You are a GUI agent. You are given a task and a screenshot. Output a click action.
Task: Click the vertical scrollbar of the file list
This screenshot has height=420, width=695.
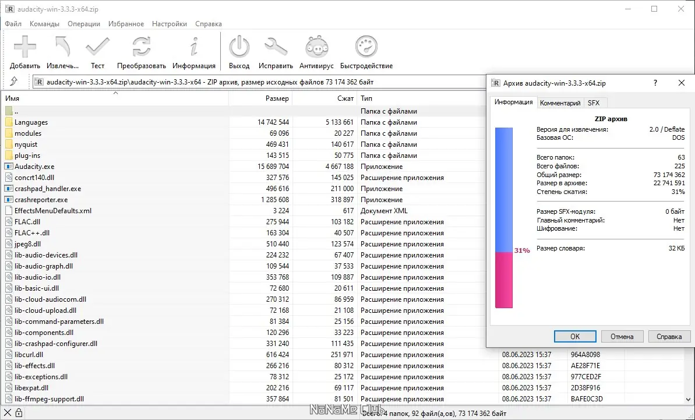(x=689, y=375)
